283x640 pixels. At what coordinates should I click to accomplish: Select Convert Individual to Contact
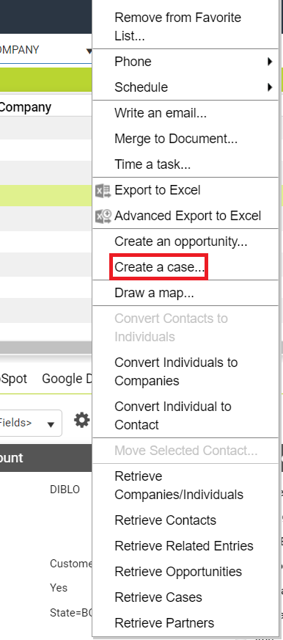click(x=173, y=415)
